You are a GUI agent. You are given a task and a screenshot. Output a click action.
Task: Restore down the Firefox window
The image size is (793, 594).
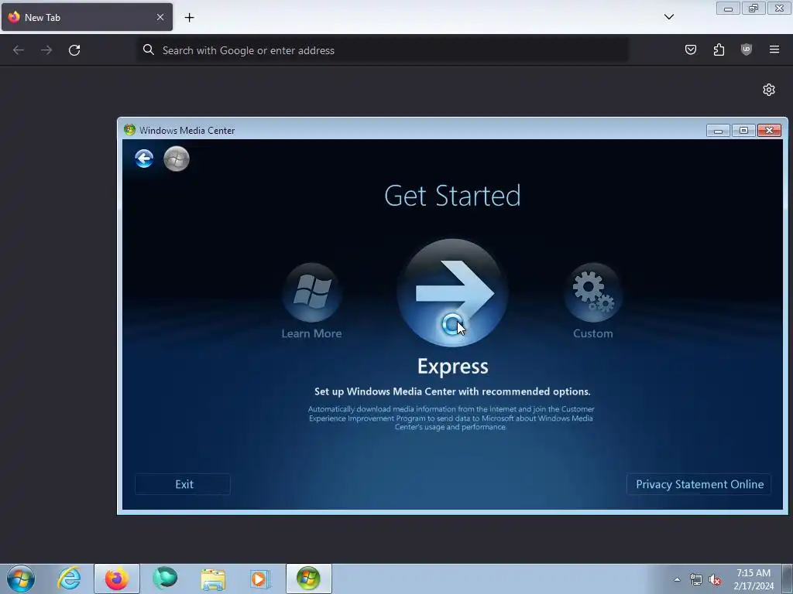click(x=754, y=9)
